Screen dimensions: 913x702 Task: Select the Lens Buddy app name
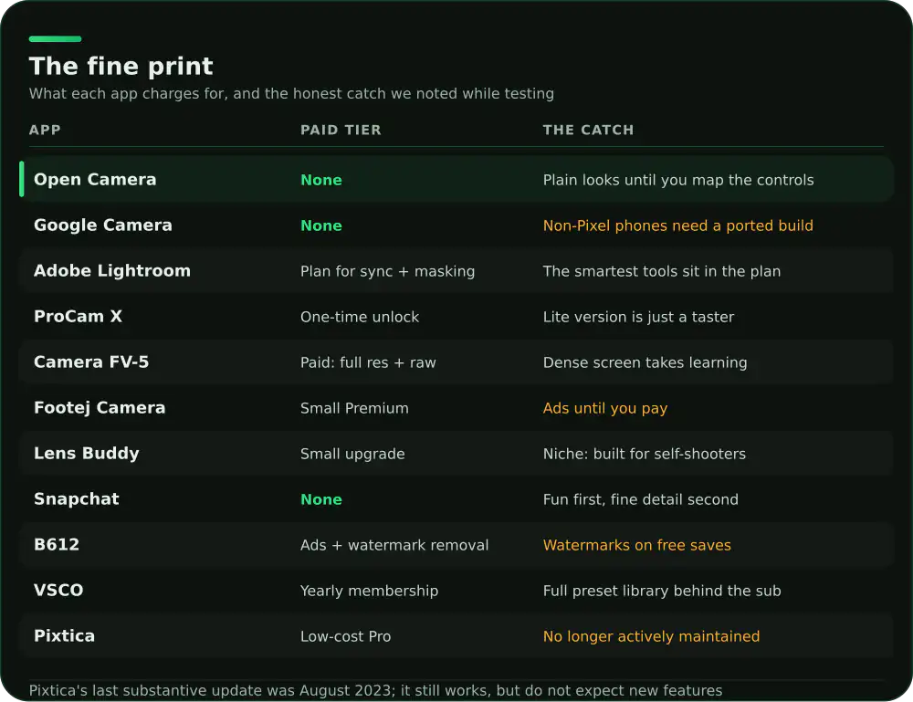(87, 454)
